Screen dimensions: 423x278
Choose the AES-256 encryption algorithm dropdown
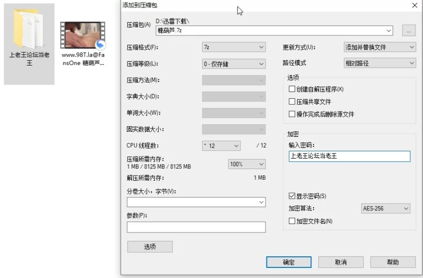point(385,209)
